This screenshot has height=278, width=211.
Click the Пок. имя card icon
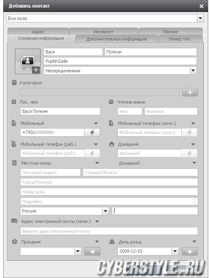[x=14, y=102]
